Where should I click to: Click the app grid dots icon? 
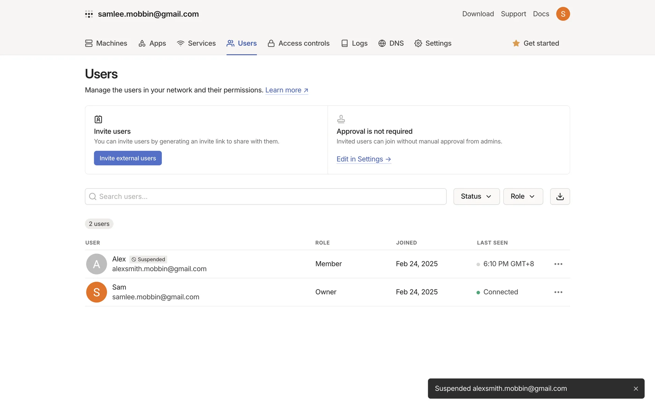click(x=89, y=14)
